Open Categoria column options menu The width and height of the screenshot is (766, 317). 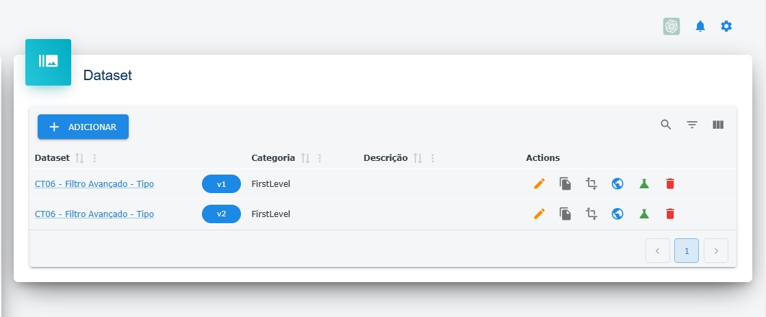(x=320, y=157)
